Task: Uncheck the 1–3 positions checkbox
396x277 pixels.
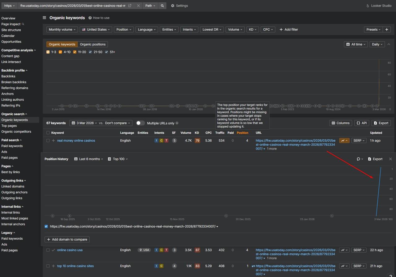Action: point(48,52)
